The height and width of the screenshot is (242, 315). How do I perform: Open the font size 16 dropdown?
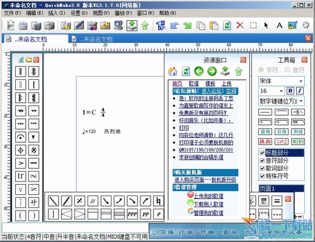point(281,91)
